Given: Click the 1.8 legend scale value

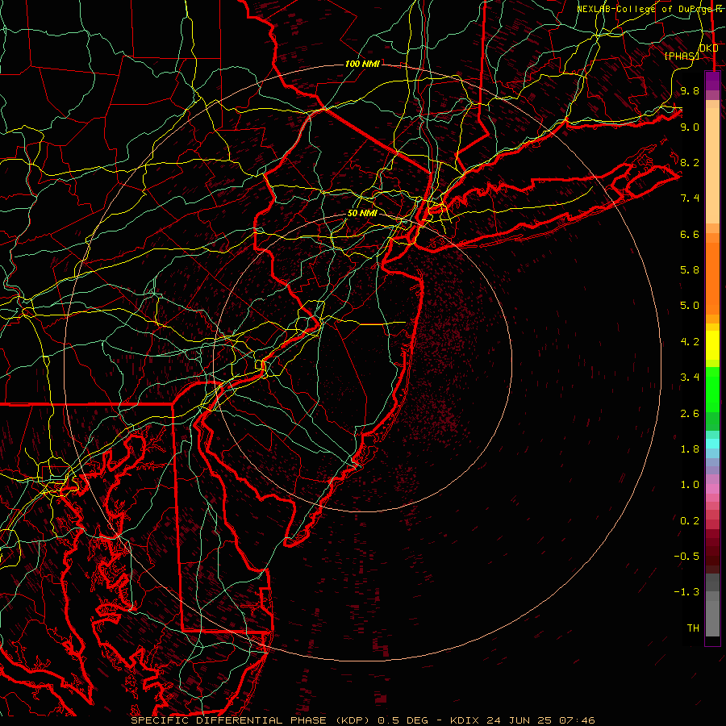Looking at the screenshot, I should coord(690,449).
